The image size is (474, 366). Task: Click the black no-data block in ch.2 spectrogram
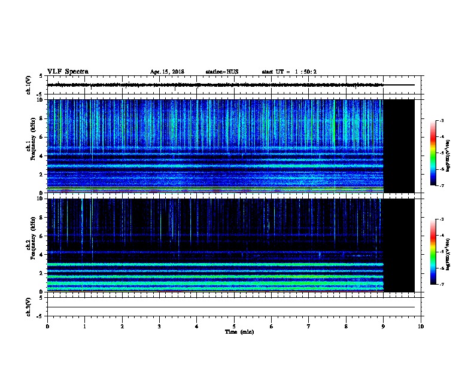[x=399, y=245]
